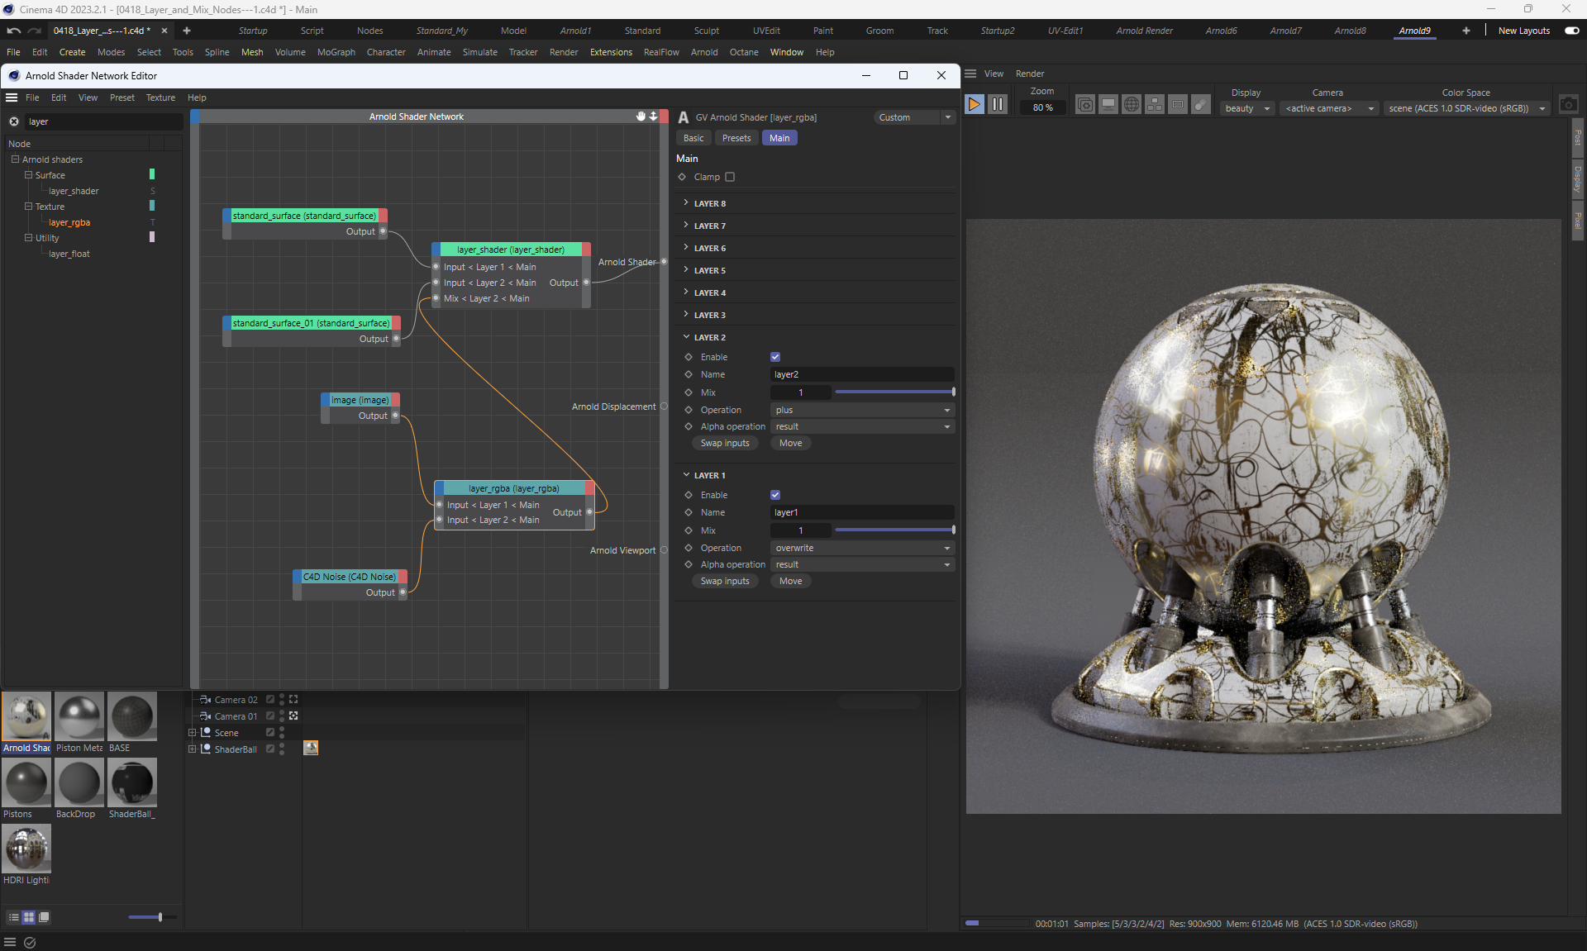Toggle the New Layouts switch
Image resolution: width=1587 pixels, height=951 pixels.
[1571, 31]
